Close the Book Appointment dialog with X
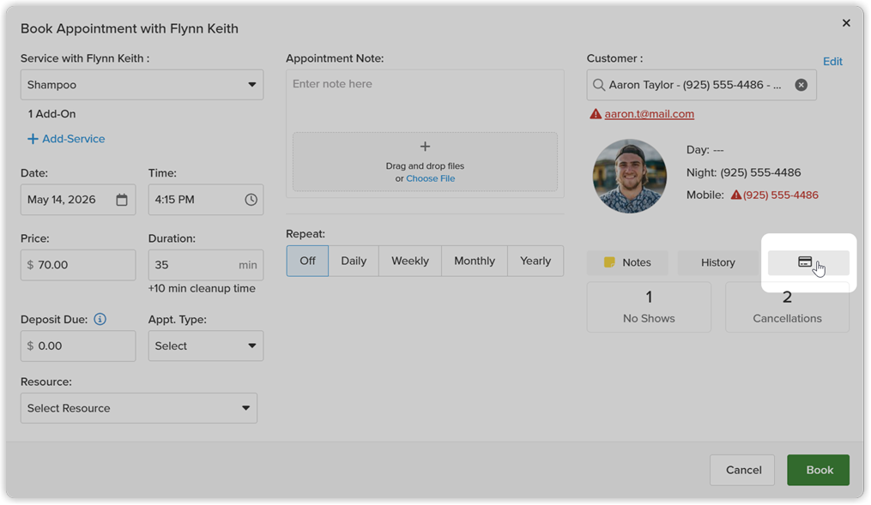Viewport: 871px width, 505px height. (846, 23)
